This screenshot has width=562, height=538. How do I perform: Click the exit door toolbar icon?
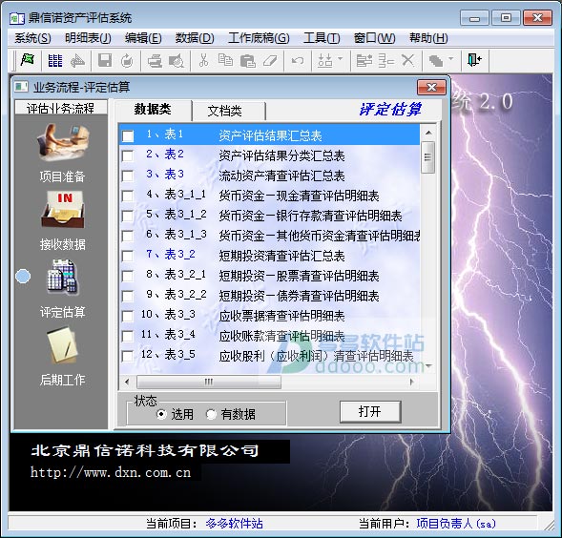click(474, 60)
